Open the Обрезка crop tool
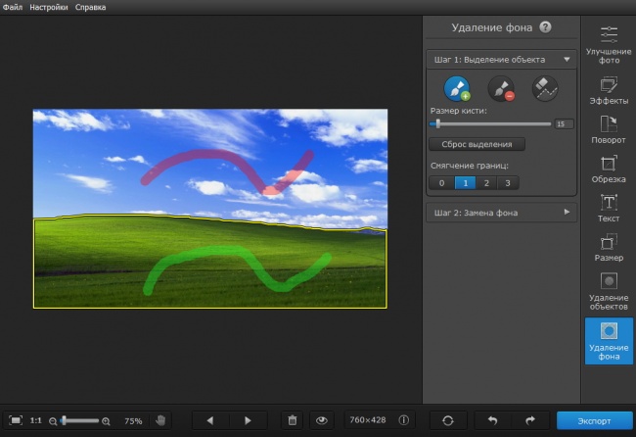The image size is (636, 437). [609, 169]
